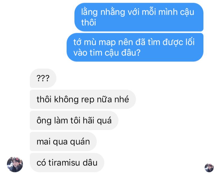Click the word 'lằng' in the top blue bubble
The height and width of the screenshot is (175, 217).
90,12
